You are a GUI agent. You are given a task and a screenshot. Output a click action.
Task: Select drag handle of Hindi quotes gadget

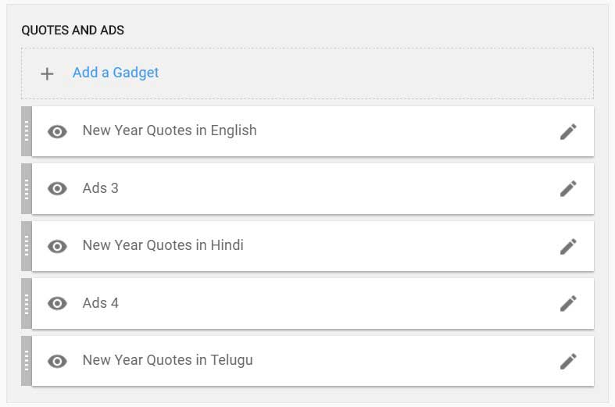(x=27, y=246)
